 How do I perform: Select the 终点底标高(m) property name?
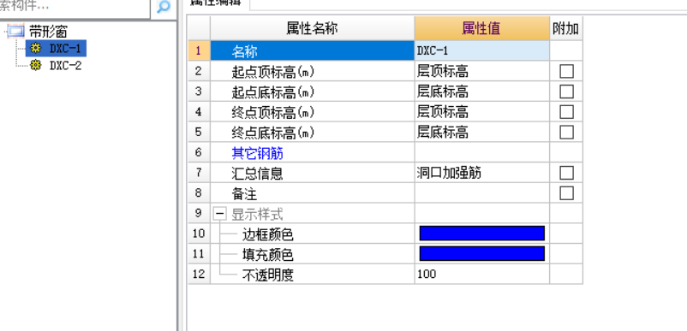pos(273,133)
